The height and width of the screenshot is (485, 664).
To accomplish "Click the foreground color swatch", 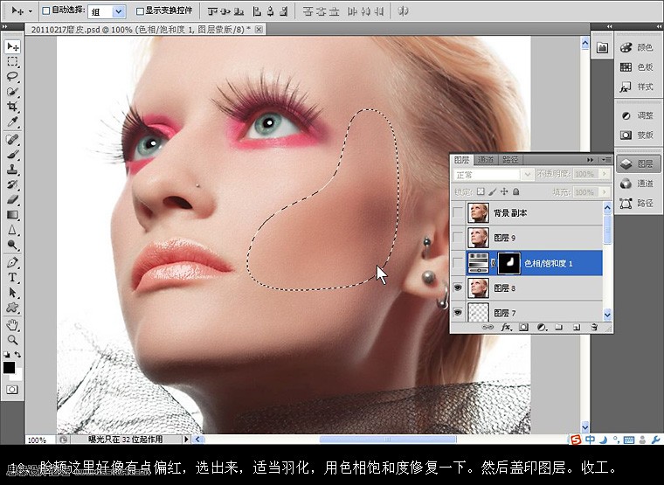I will click(x=9, y=367).
